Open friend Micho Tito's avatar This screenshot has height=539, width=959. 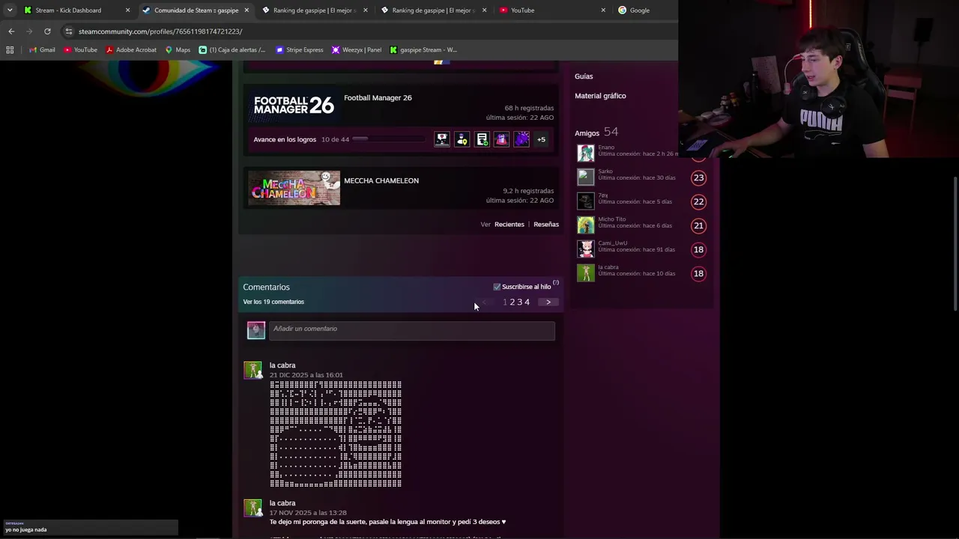[x=586, y=225]
